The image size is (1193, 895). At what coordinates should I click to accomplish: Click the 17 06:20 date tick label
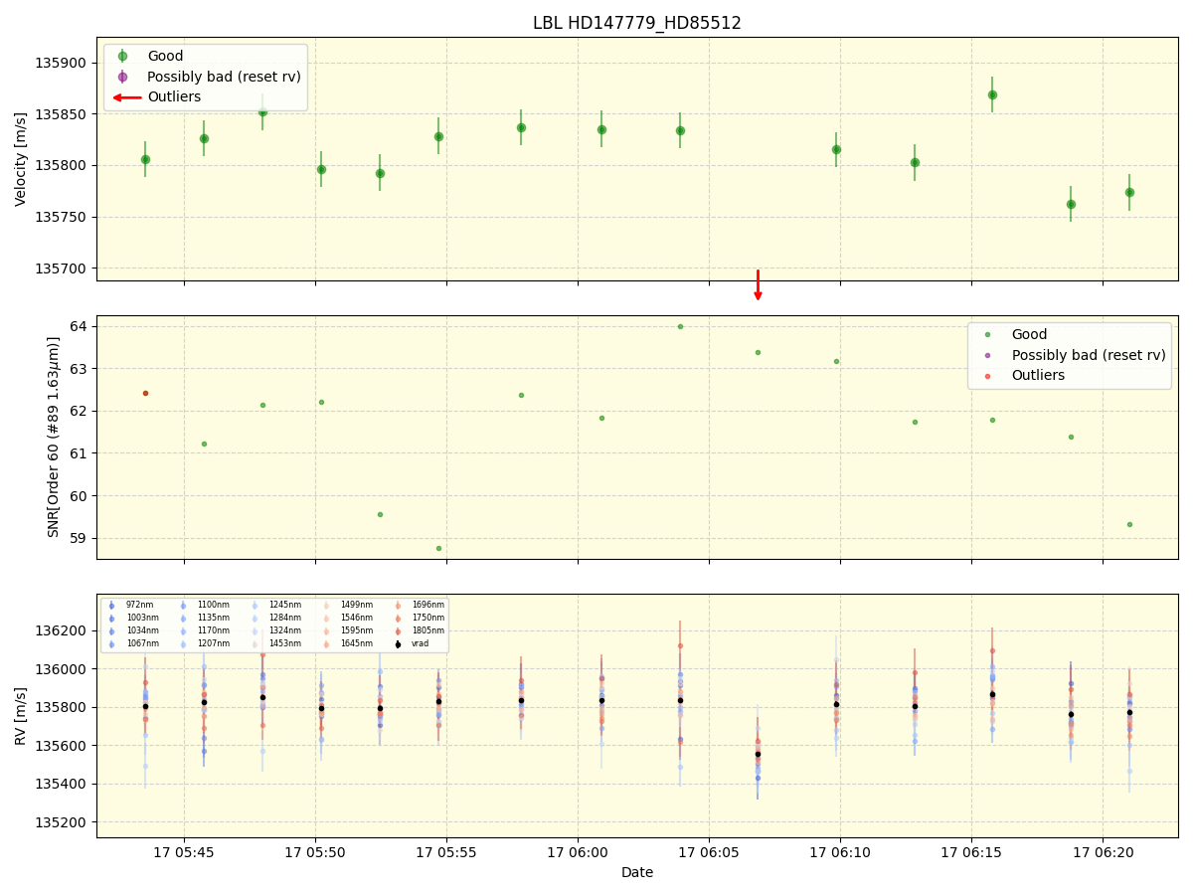[1103, 852]
